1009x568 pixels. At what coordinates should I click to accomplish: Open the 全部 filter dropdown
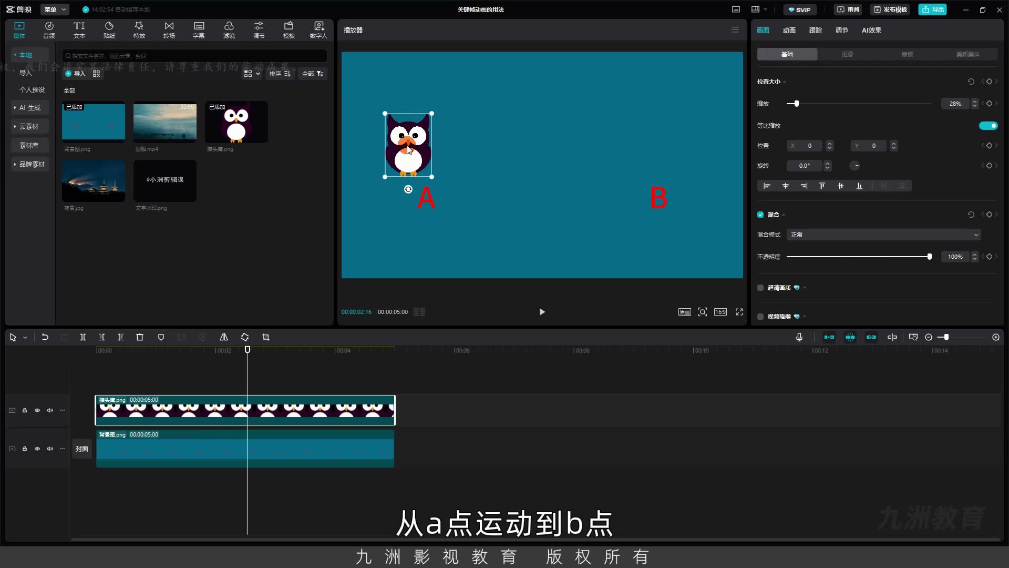tap(313, 74)
